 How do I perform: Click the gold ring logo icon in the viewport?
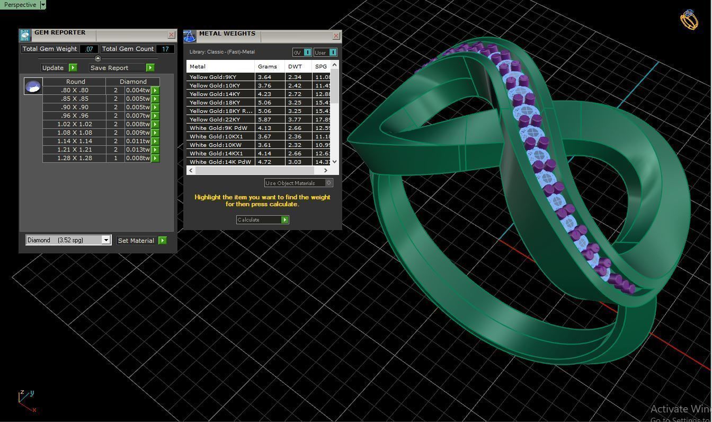[x=689, y=20]
